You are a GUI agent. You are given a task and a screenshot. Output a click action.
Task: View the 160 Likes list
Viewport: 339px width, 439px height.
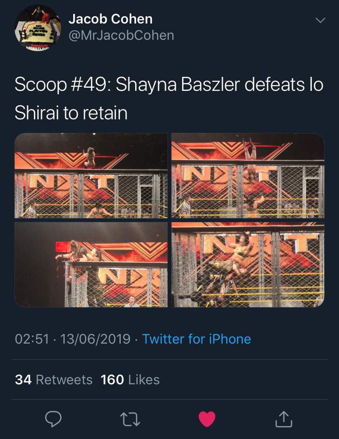130,380
